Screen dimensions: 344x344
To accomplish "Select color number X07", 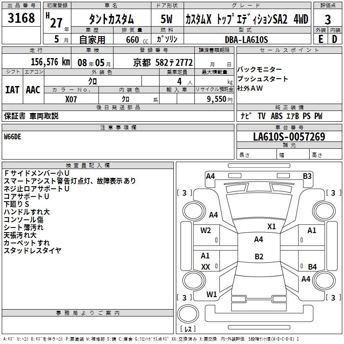I will click(71, 99).
